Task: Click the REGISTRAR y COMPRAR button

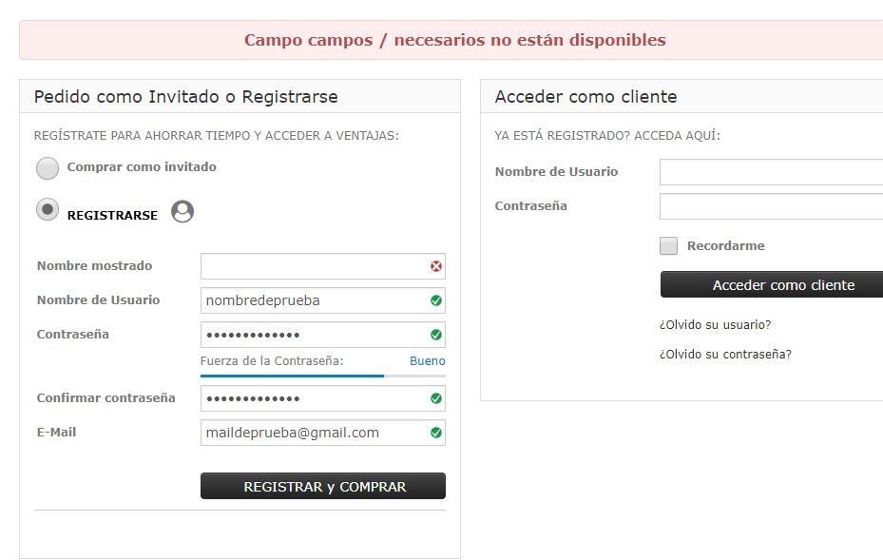Action: [322, 486]
